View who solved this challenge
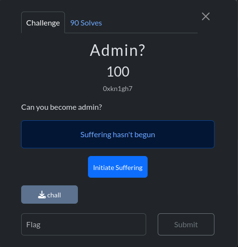238x247 pixels. pos(86,23)
